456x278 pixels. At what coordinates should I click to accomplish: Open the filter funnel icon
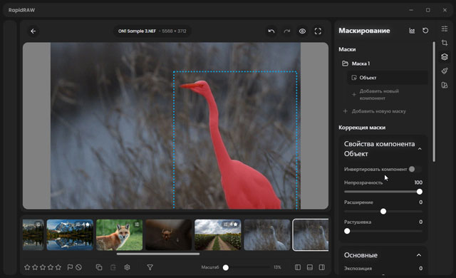click(x=150, y=267)
